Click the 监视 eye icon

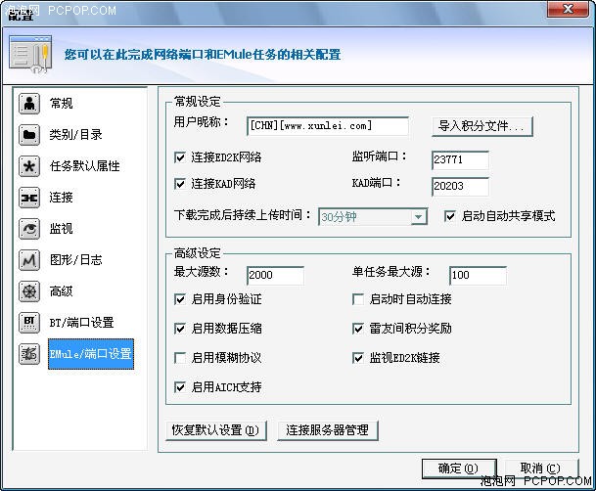pyautogui.click(x=29, y=229)
